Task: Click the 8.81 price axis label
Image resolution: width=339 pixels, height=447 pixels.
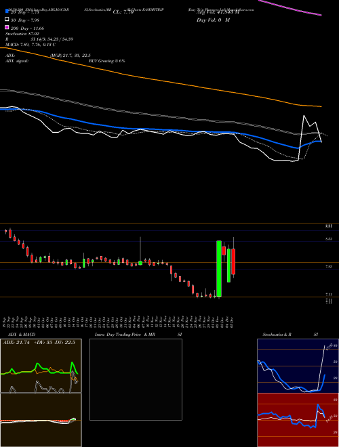Action: (x=329, y=226)
